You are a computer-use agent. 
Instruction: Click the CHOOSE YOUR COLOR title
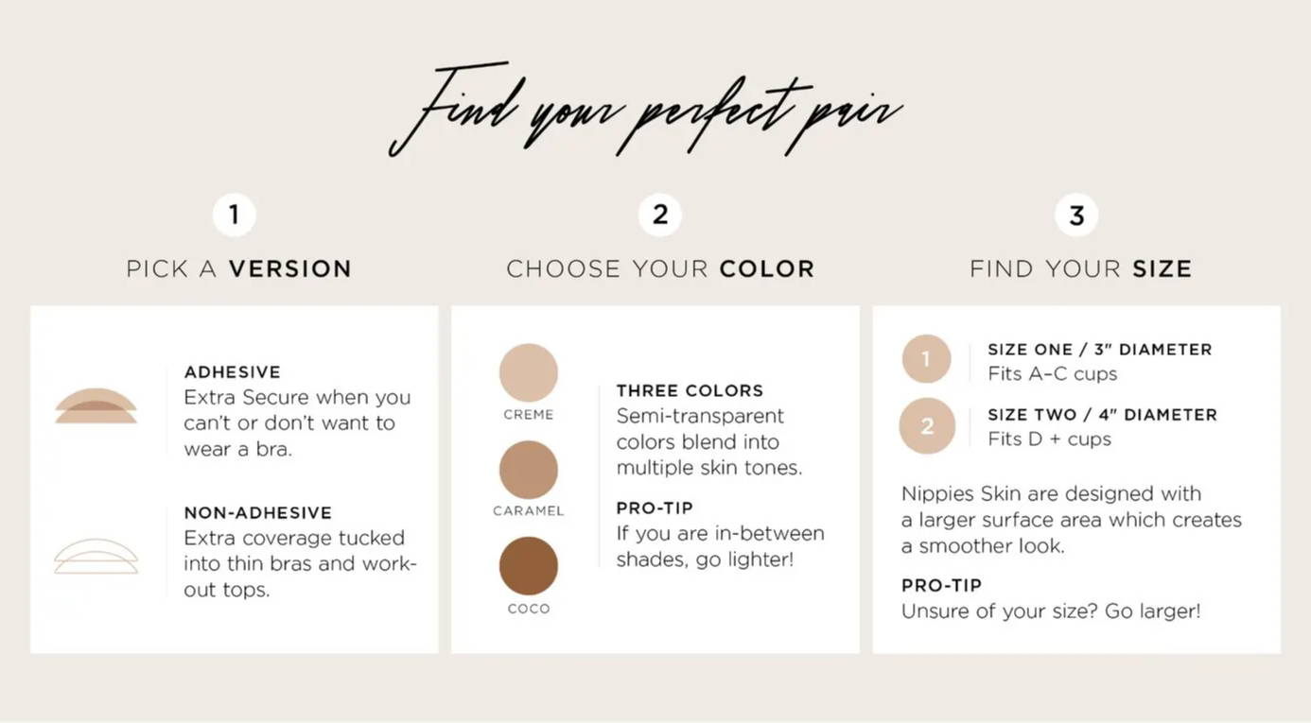(660, 268)
